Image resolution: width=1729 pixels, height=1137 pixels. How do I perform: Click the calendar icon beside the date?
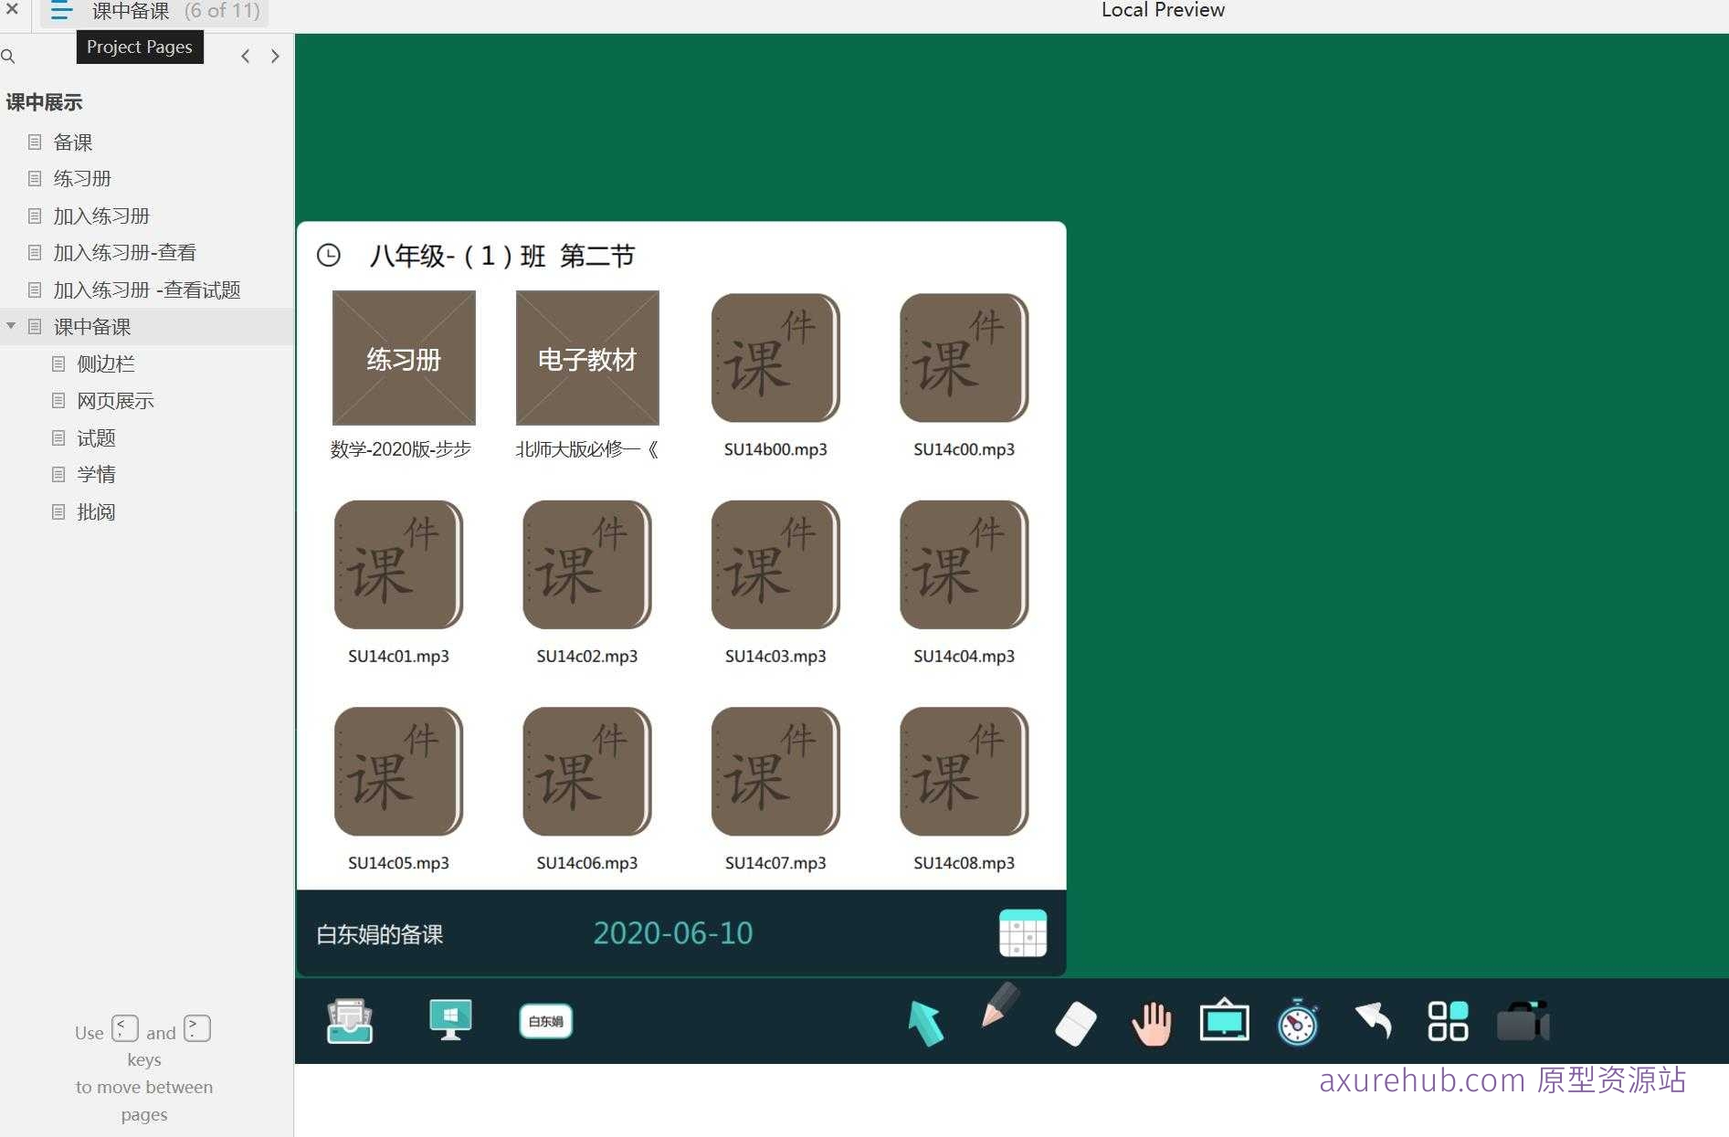tap(1022, 933)
